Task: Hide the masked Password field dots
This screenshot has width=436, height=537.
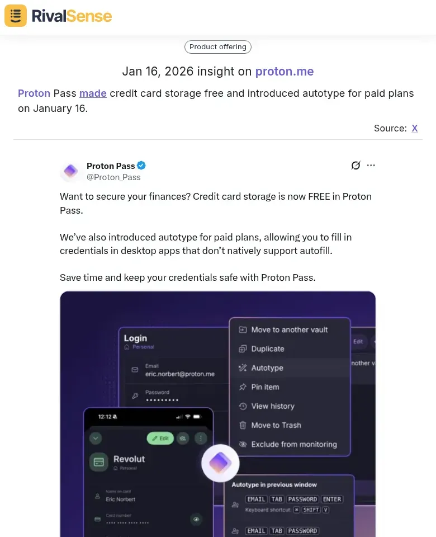Action: 161,399
